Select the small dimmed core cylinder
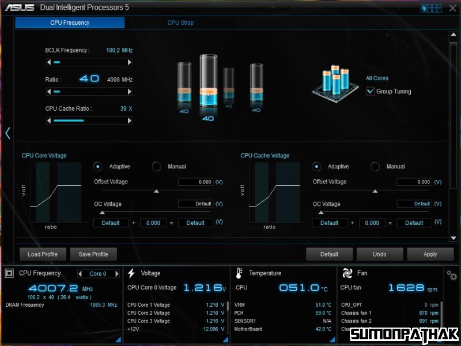This screenshot has height=346, width=461. click(x=229, y=84)
